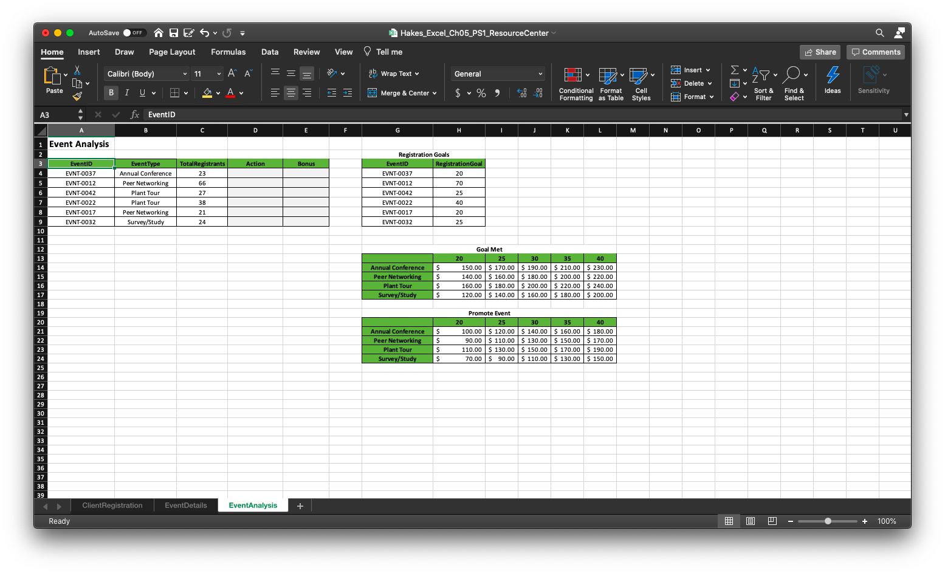Click the formula bar containing EventID
The width and height of the screenshot is (945, 573).
(x=523, y=114)
